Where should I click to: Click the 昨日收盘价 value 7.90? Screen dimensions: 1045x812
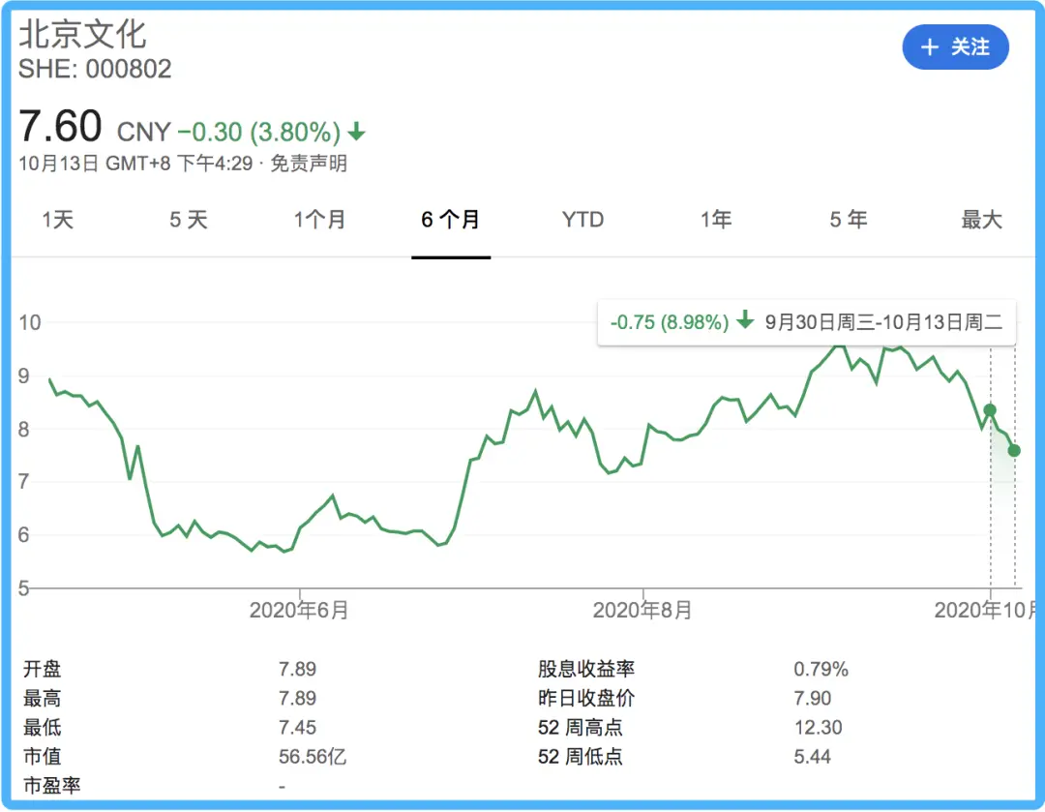coord(813,698)
